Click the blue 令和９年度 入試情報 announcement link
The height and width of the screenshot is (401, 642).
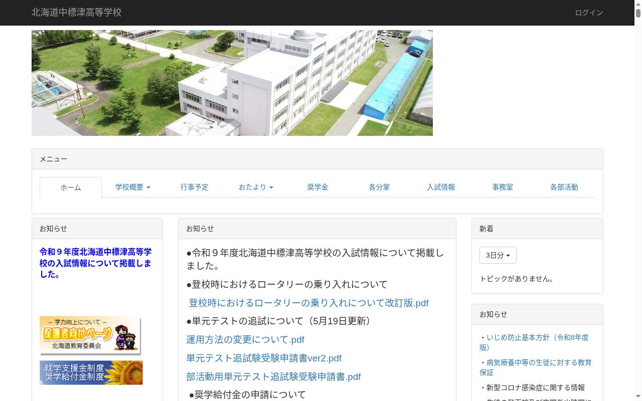pyautogui.click(x=95, y=263)
